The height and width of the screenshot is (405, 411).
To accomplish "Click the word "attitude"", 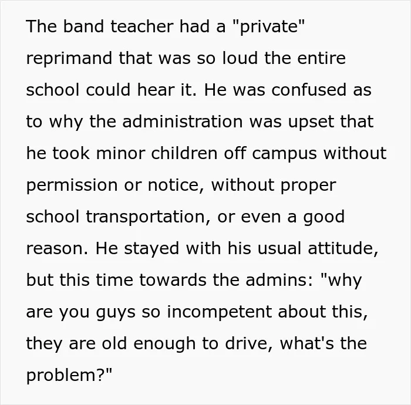I will pos(341,248).
